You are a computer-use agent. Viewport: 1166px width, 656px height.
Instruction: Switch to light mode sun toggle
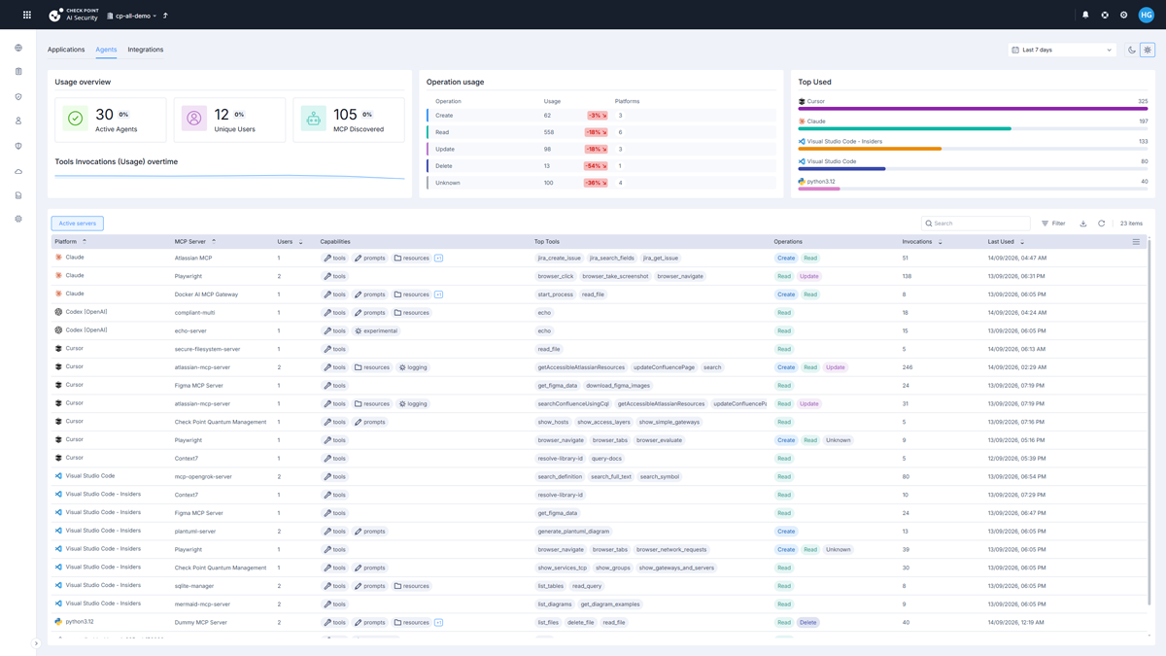tap(1148, 50)
